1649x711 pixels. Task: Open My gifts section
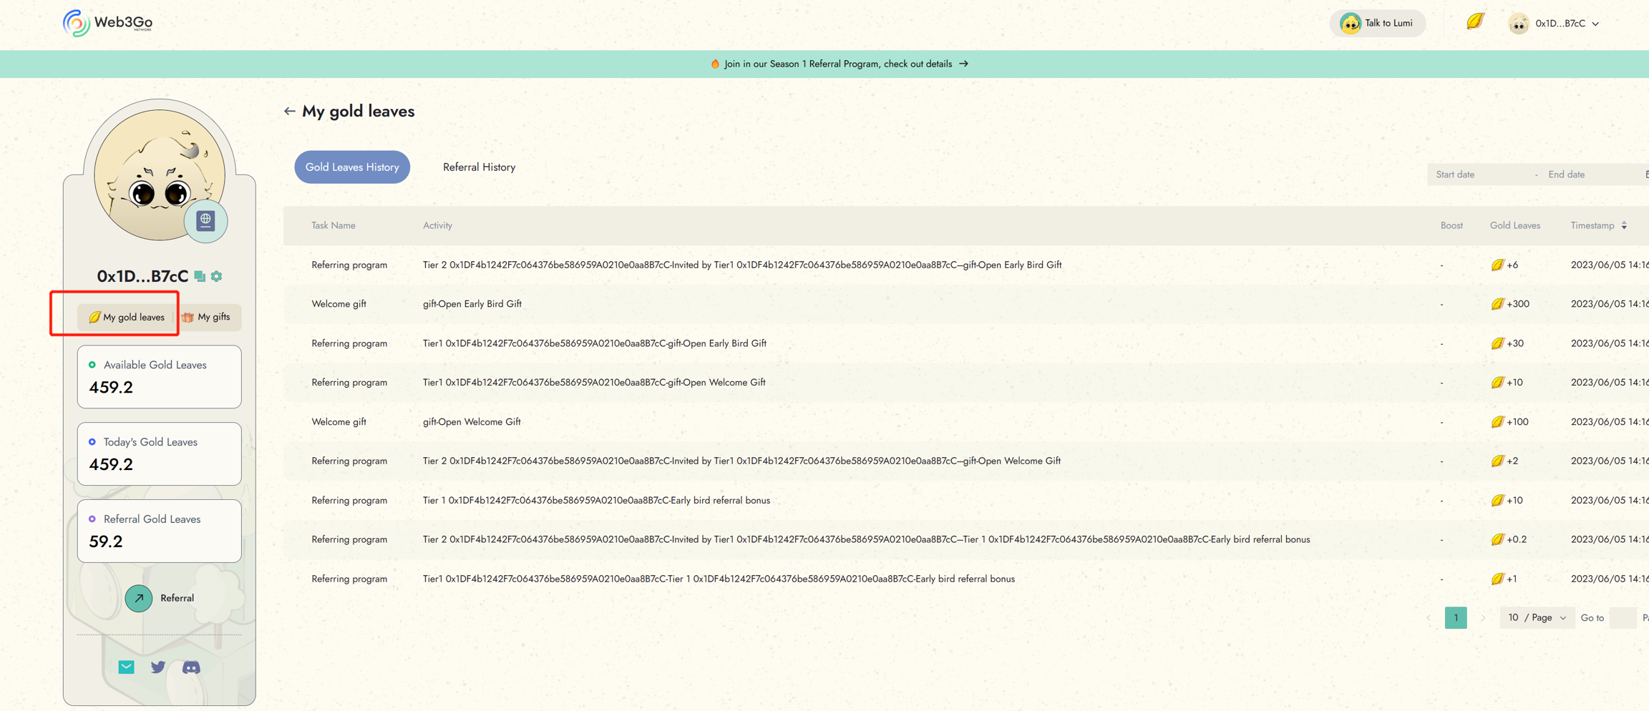coord(207,317)
